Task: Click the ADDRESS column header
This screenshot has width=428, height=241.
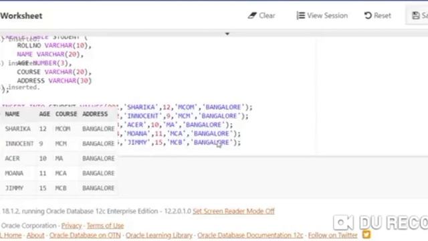Action: 95,114
